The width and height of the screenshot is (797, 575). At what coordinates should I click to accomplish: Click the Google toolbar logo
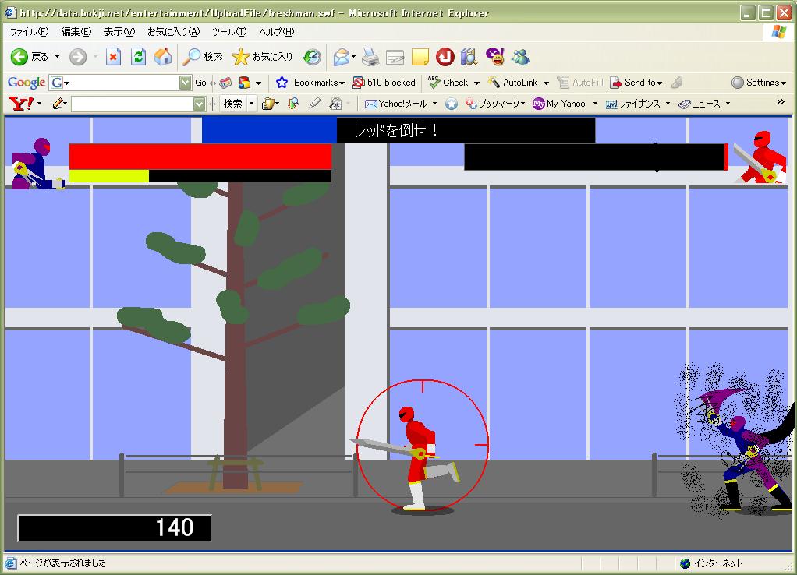pyautogui.click(x=27, y=83)
